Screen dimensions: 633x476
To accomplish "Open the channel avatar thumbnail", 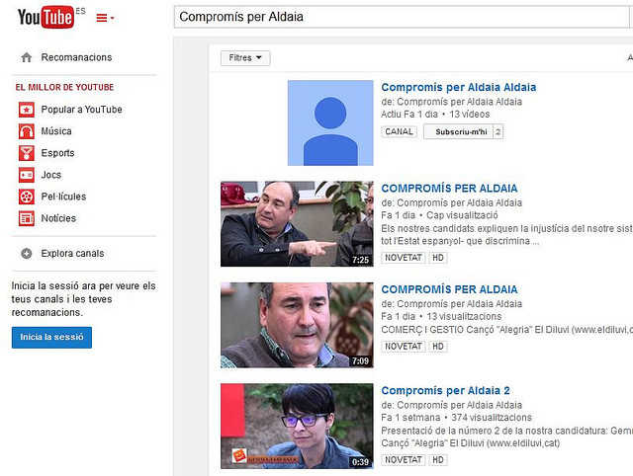I will pos(330,122).
